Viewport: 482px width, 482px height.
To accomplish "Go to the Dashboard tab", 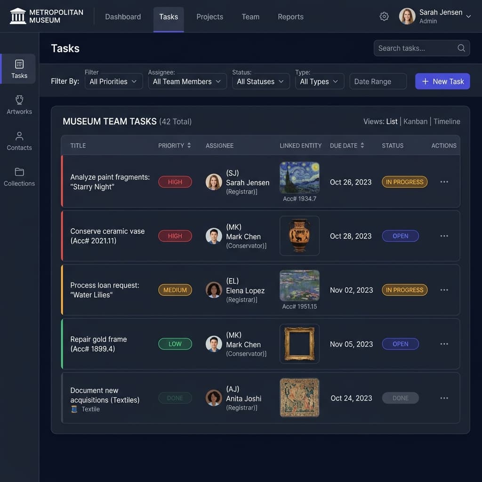I will coord(123,16).
